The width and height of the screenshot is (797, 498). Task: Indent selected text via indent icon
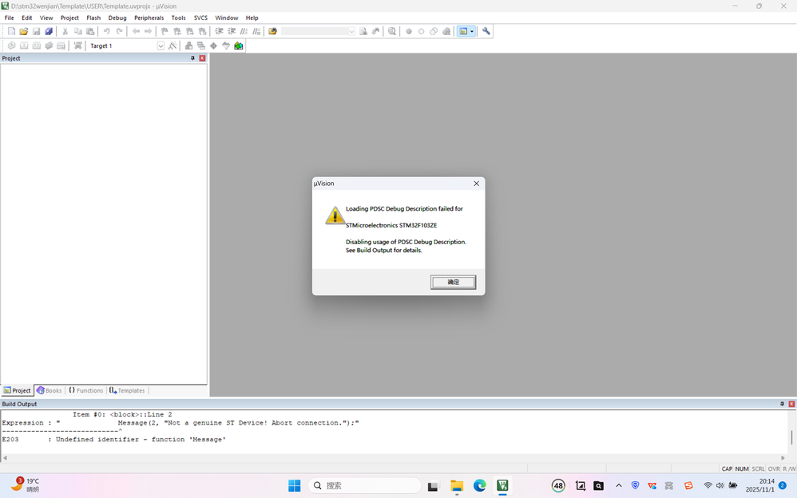(219, 31)
